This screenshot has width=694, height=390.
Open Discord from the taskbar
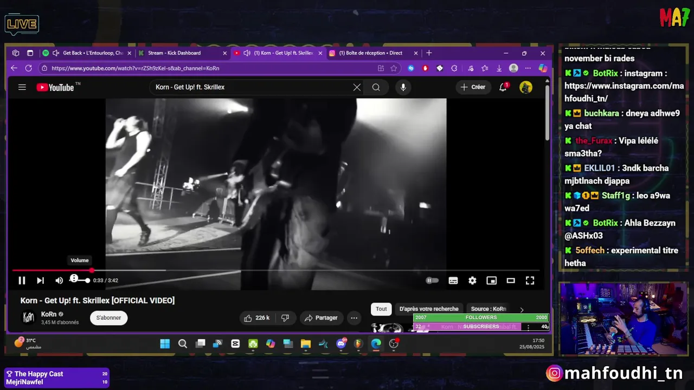341,343
